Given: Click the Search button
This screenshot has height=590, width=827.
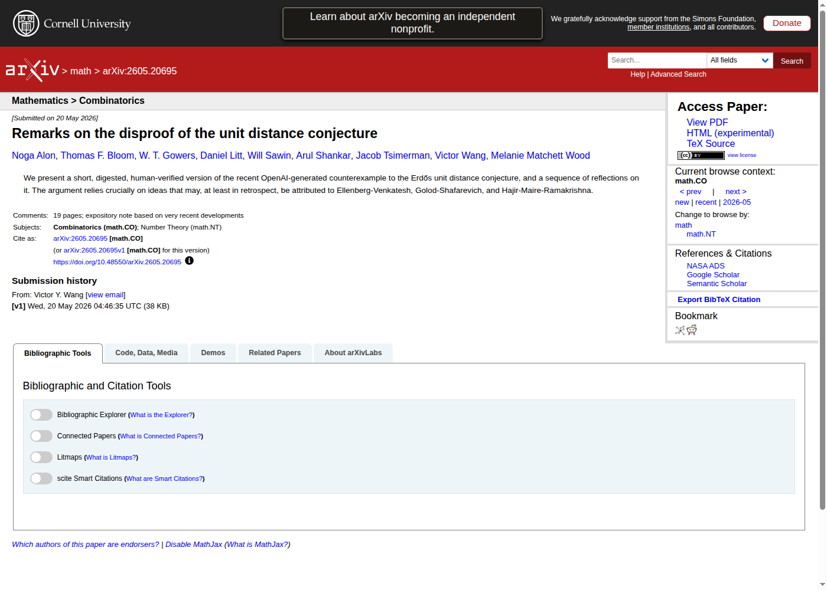Looking at the screenshot, I should (792, 61).
